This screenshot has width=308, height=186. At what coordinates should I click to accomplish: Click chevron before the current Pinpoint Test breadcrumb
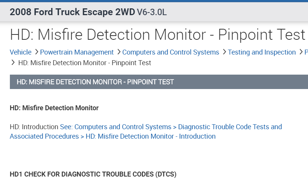pos(13,63)
